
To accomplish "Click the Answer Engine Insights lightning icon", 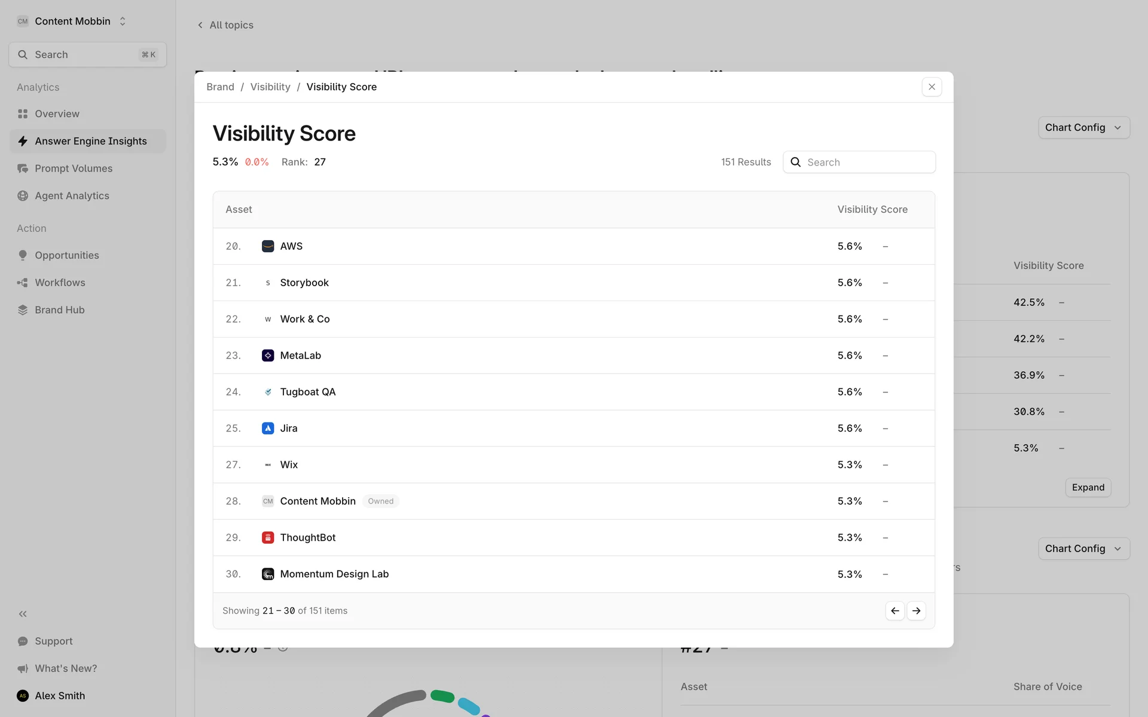I will click(23, 141).
